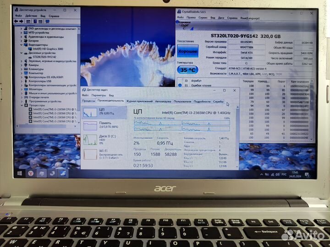Image resolution: width=330 pixels, height=247 pixels.
Task: Collapse the Процессоры category
Action: click(22, 105)
